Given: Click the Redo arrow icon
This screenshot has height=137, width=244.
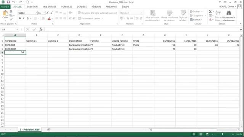Looking at the screenshot, I should (x=20, y=2).
